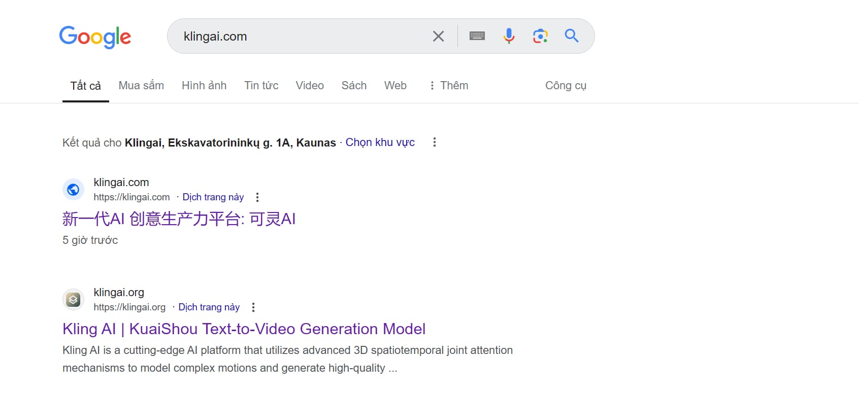Switch to the Hình ảnh tab
Screen dimensions: 859x393
tap(204, 85)
